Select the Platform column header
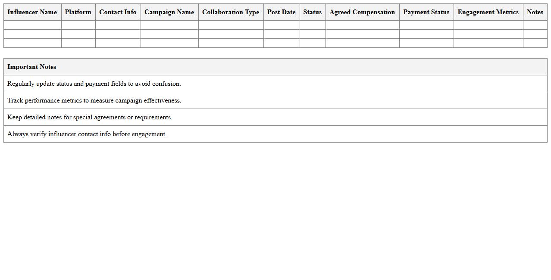 78,12
